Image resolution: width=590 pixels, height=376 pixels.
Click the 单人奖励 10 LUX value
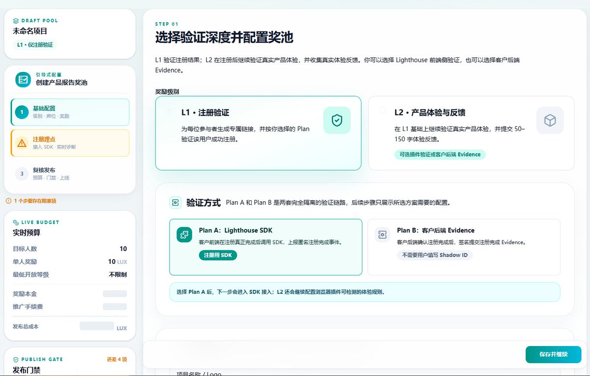[x=118, y=262]
